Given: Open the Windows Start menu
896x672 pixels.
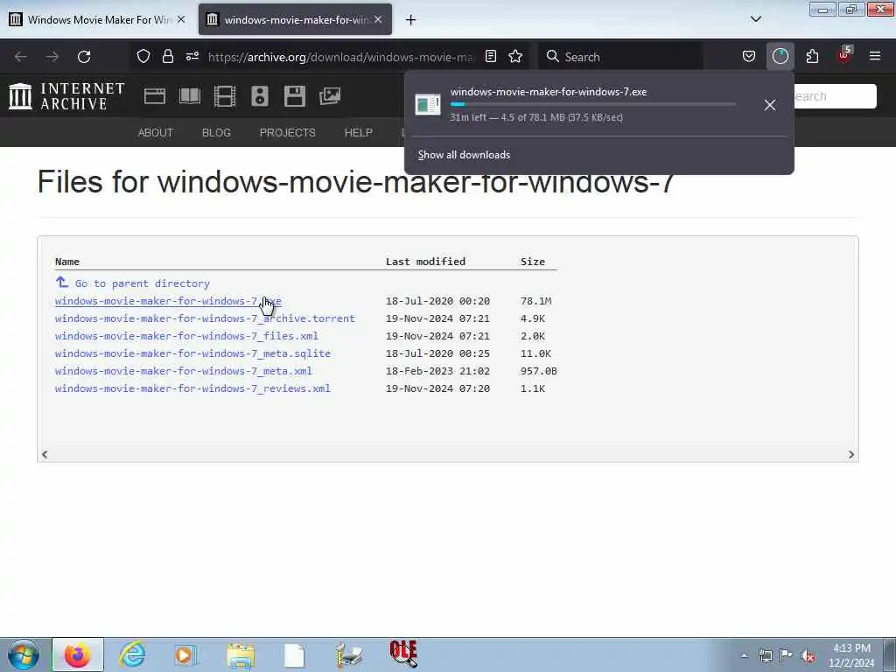Looking at the screenshot, I should 24,654.
